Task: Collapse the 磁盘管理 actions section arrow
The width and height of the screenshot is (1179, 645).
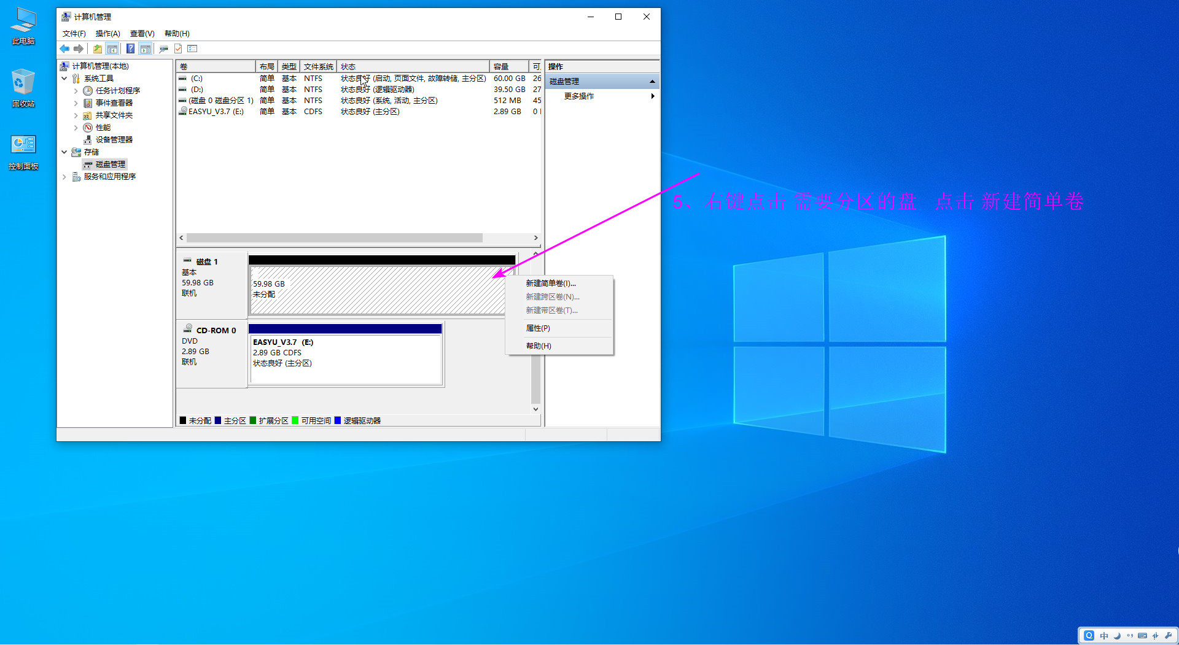Action: tap(652, 82)
